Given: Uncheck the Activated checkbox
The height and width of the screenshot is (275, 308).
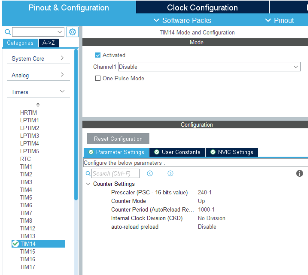Looking at the screenshot, I should [x=98, y=55].
